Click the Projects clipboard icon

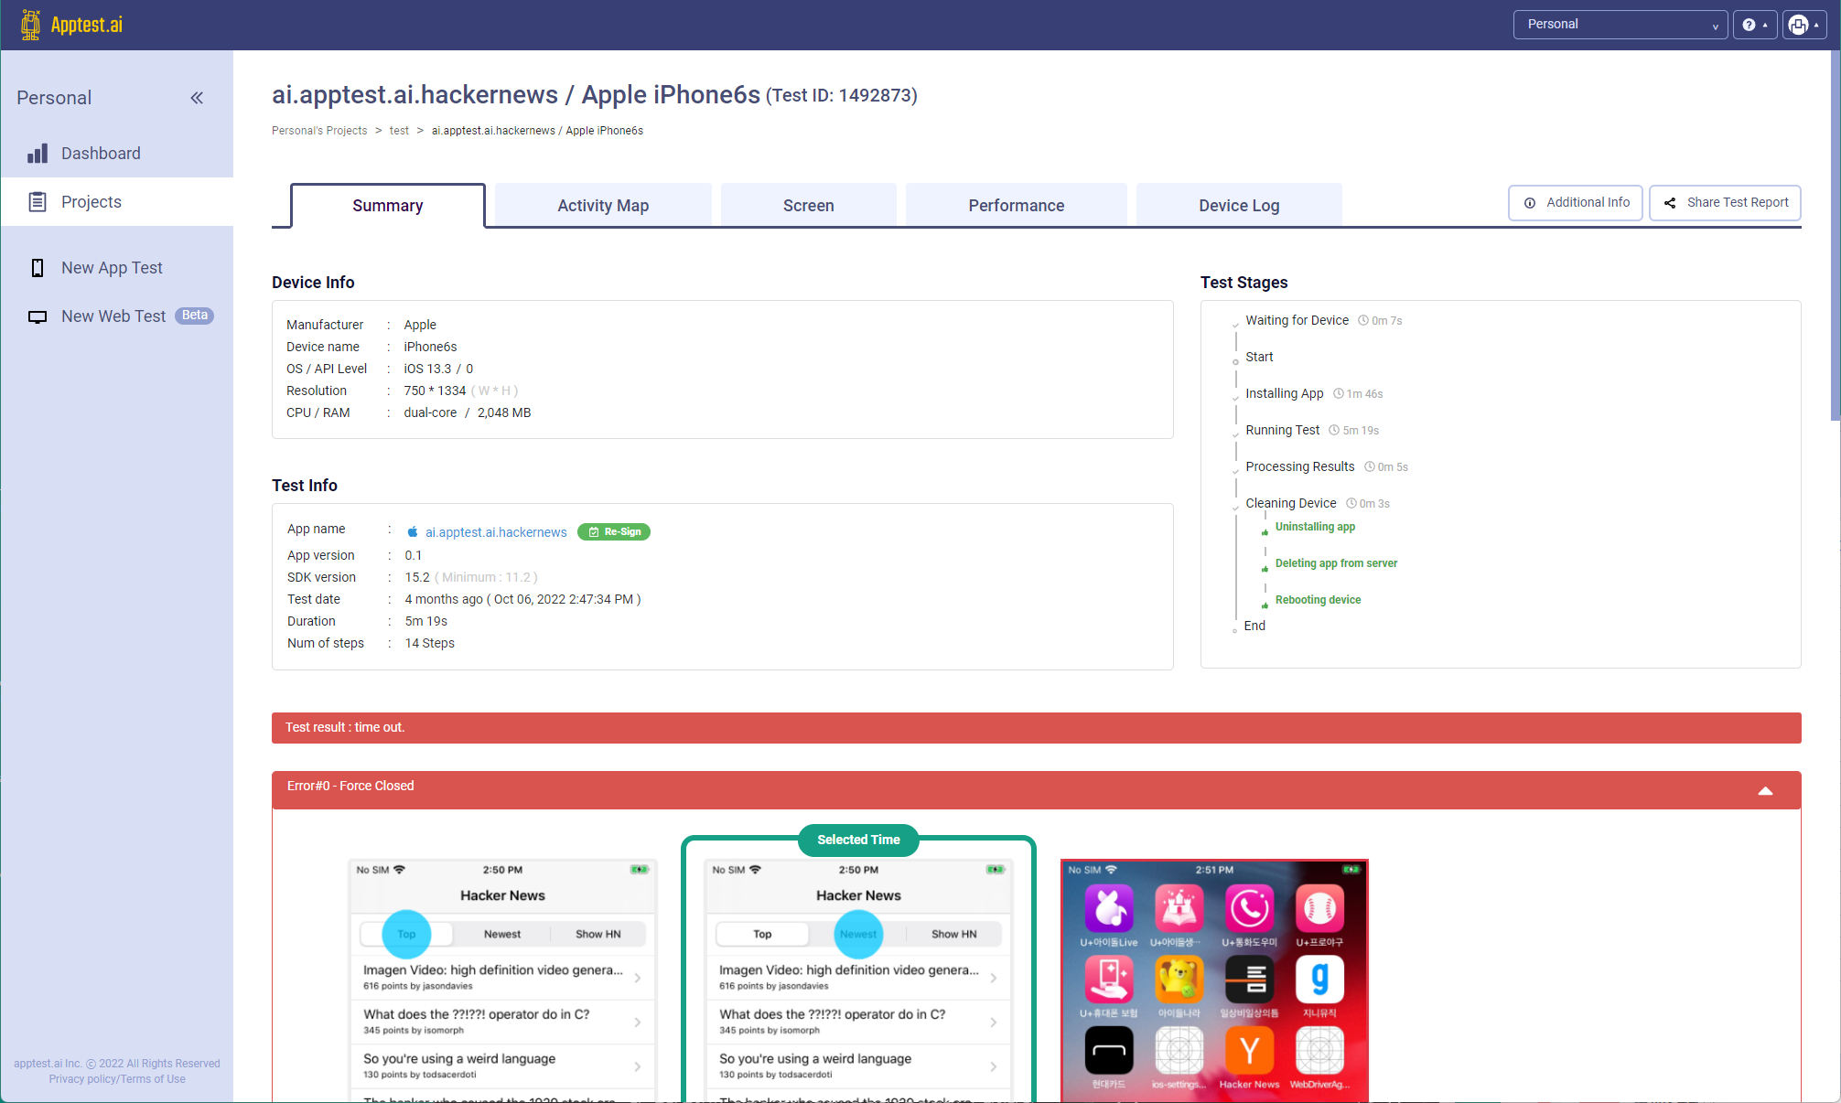point(38,202)
